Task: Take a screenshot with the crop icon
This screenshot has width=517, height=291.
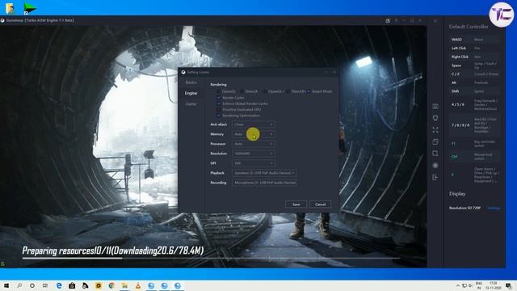Action: point(435,154)
